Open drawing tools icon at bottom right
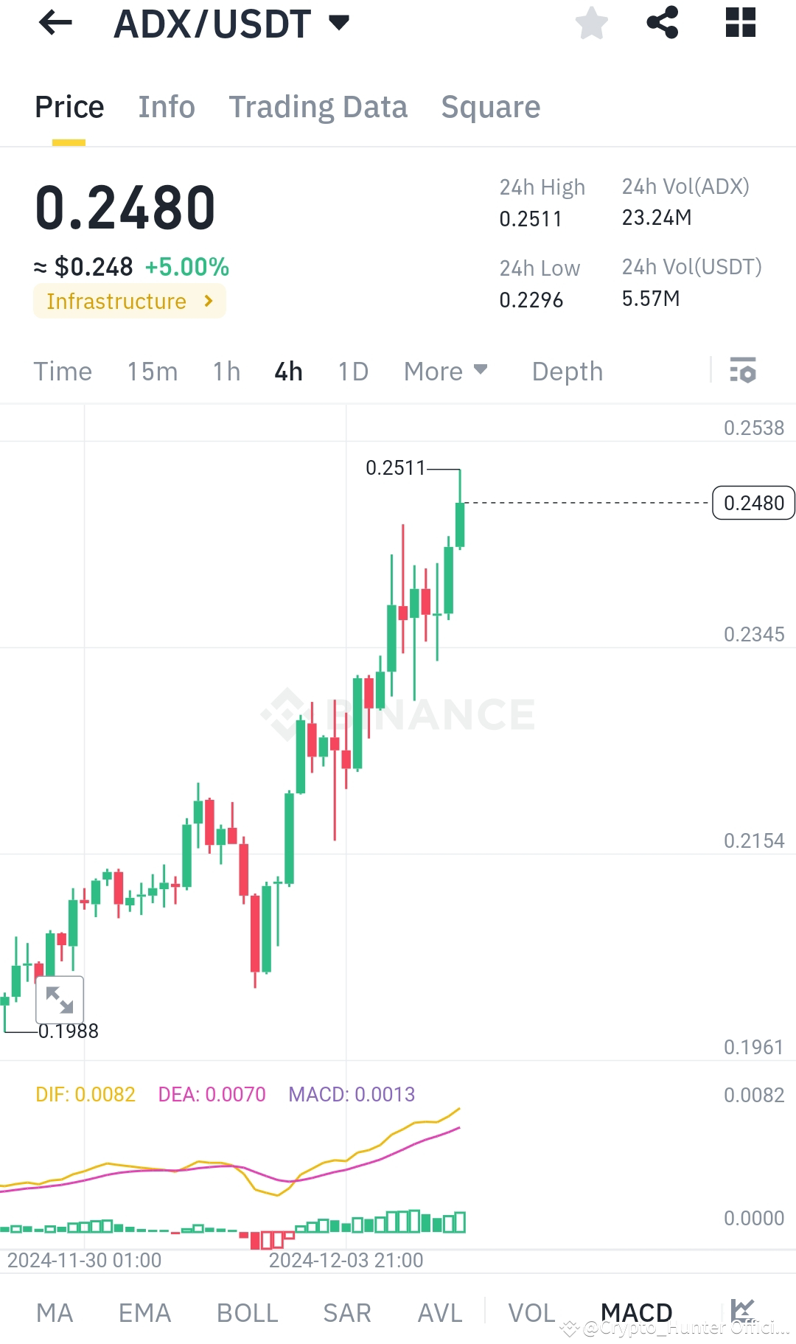796x1344 pixels. click(743, 1312)
